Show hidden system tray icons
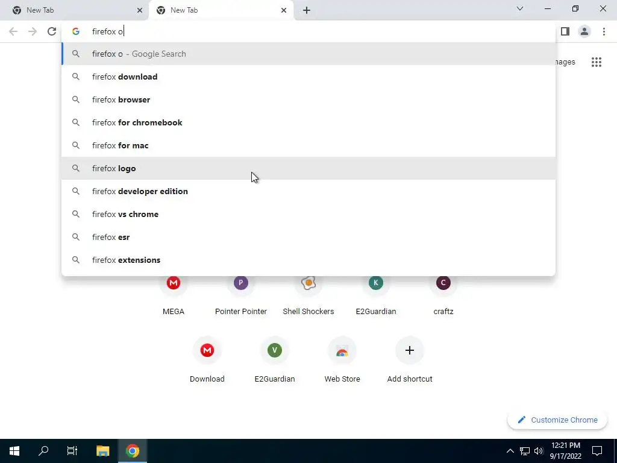Screen dimensions: 617x463 [510, 451]
